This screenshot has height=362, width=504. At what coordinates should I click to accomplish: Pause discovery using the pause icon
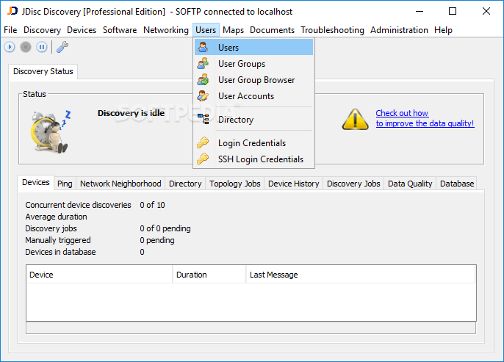click(x=42, y=47)
